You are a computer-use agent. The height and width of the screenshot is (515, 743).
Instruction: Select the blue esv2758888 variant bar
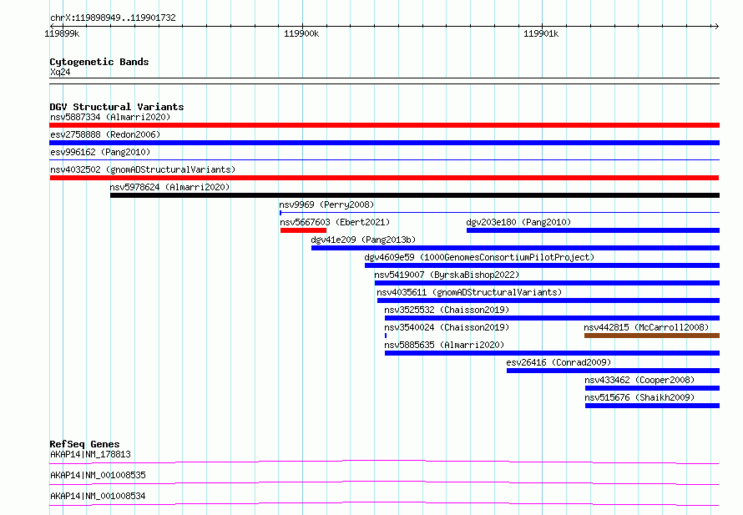tap(384, 143)
